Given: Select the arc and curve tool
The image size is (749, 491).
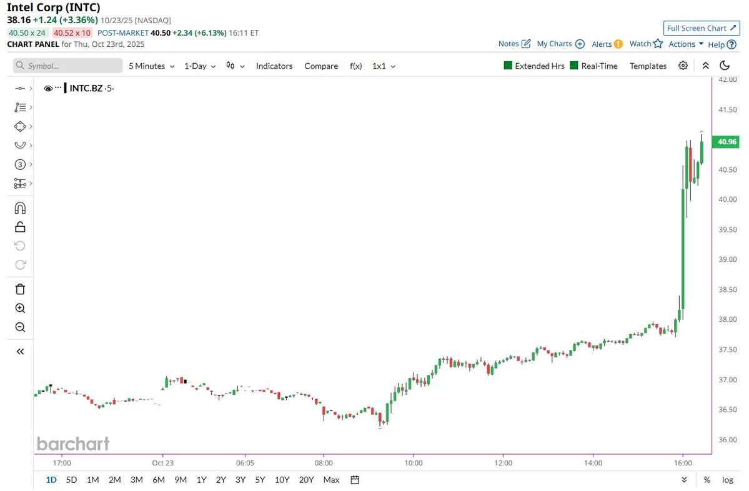Looking at the screenshot, I should (20, 145).
